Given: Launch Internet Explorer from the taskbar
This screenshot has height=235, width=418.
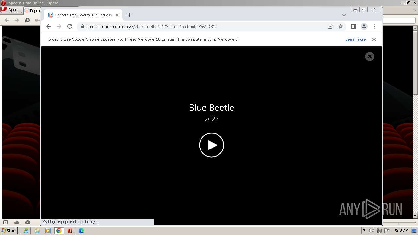Looking at the screenshot, I should coord(26,231).
